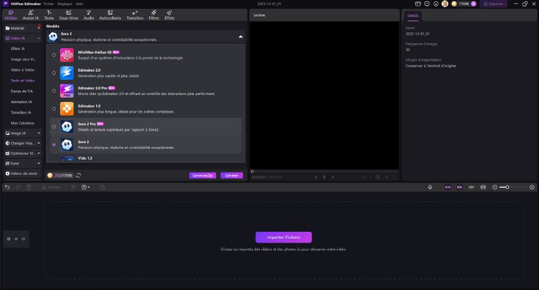The image size is (539, 290).
Task: Collapse the Vidéo IA section
Action: 23,38
